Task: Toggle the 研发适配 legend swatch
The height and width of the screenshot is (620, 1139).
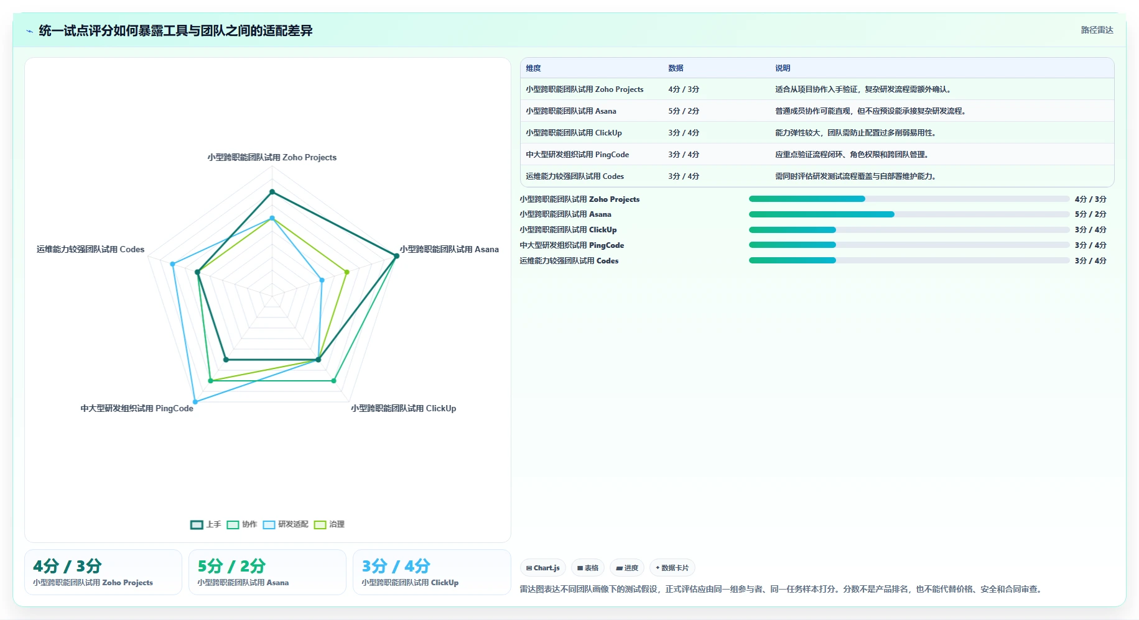Action: point(269,525)
